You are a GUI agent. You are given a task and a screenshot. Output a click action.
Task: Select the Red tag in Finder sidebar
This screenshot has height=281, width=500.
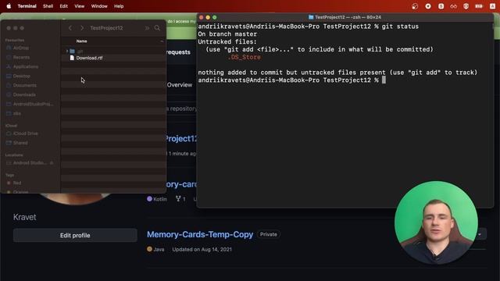[x=17, y=183]
